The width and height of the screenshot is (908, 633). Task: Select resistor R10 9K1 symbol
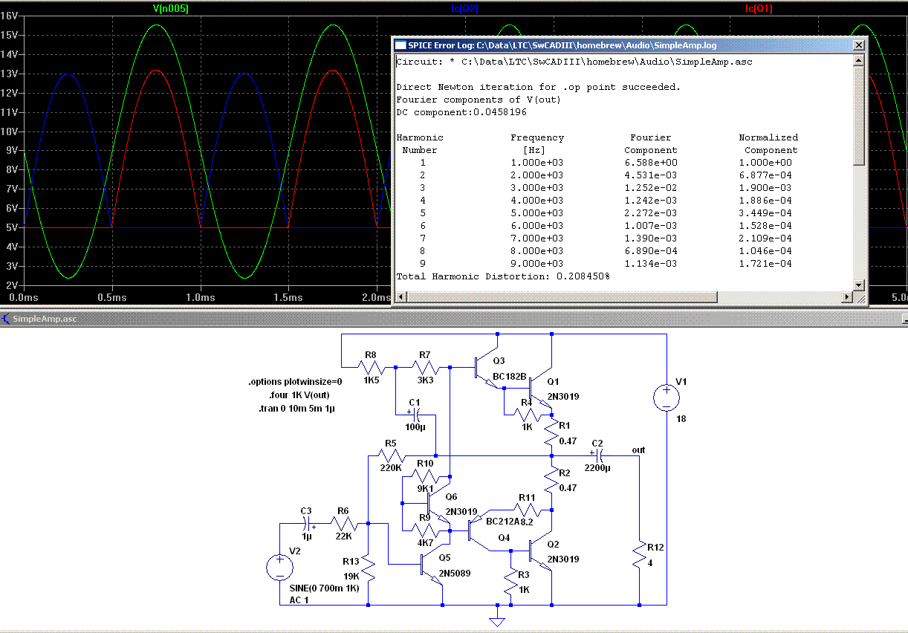425,476
